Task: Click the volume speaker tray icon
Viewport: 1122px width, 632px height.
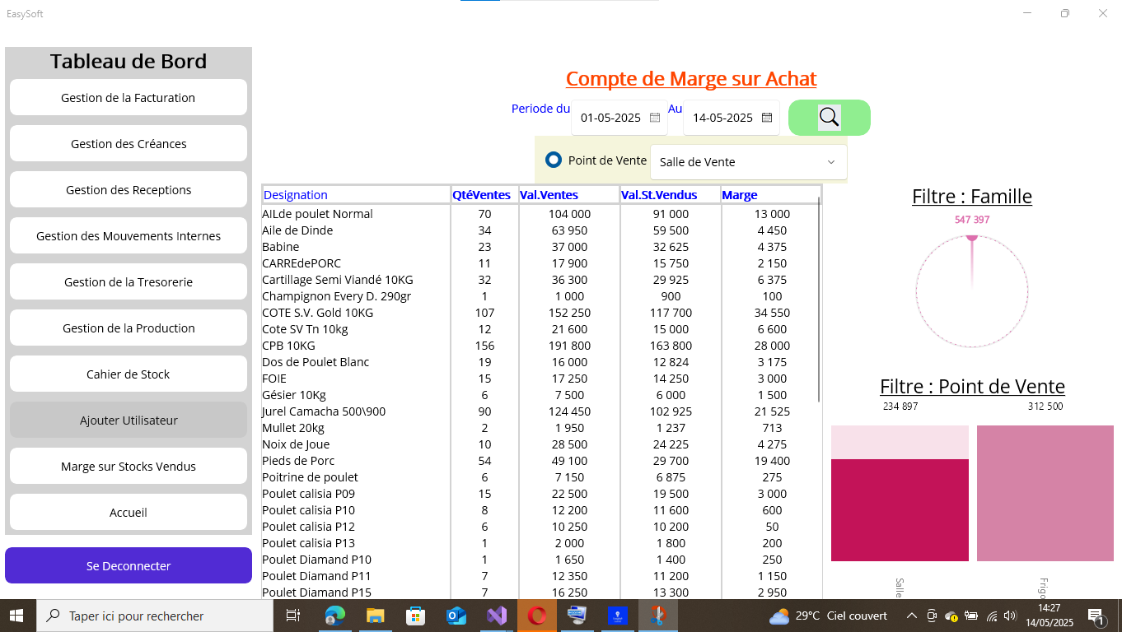Action: (1010, 616)
